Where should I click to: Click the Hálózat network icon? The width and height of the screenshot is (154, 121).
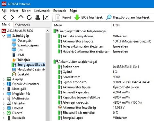click(9, 108)
